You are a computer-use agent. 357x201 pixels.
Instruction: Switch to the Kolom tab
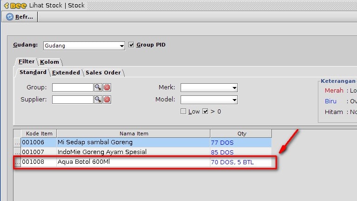pyautogui.click(x=49, y=62)
